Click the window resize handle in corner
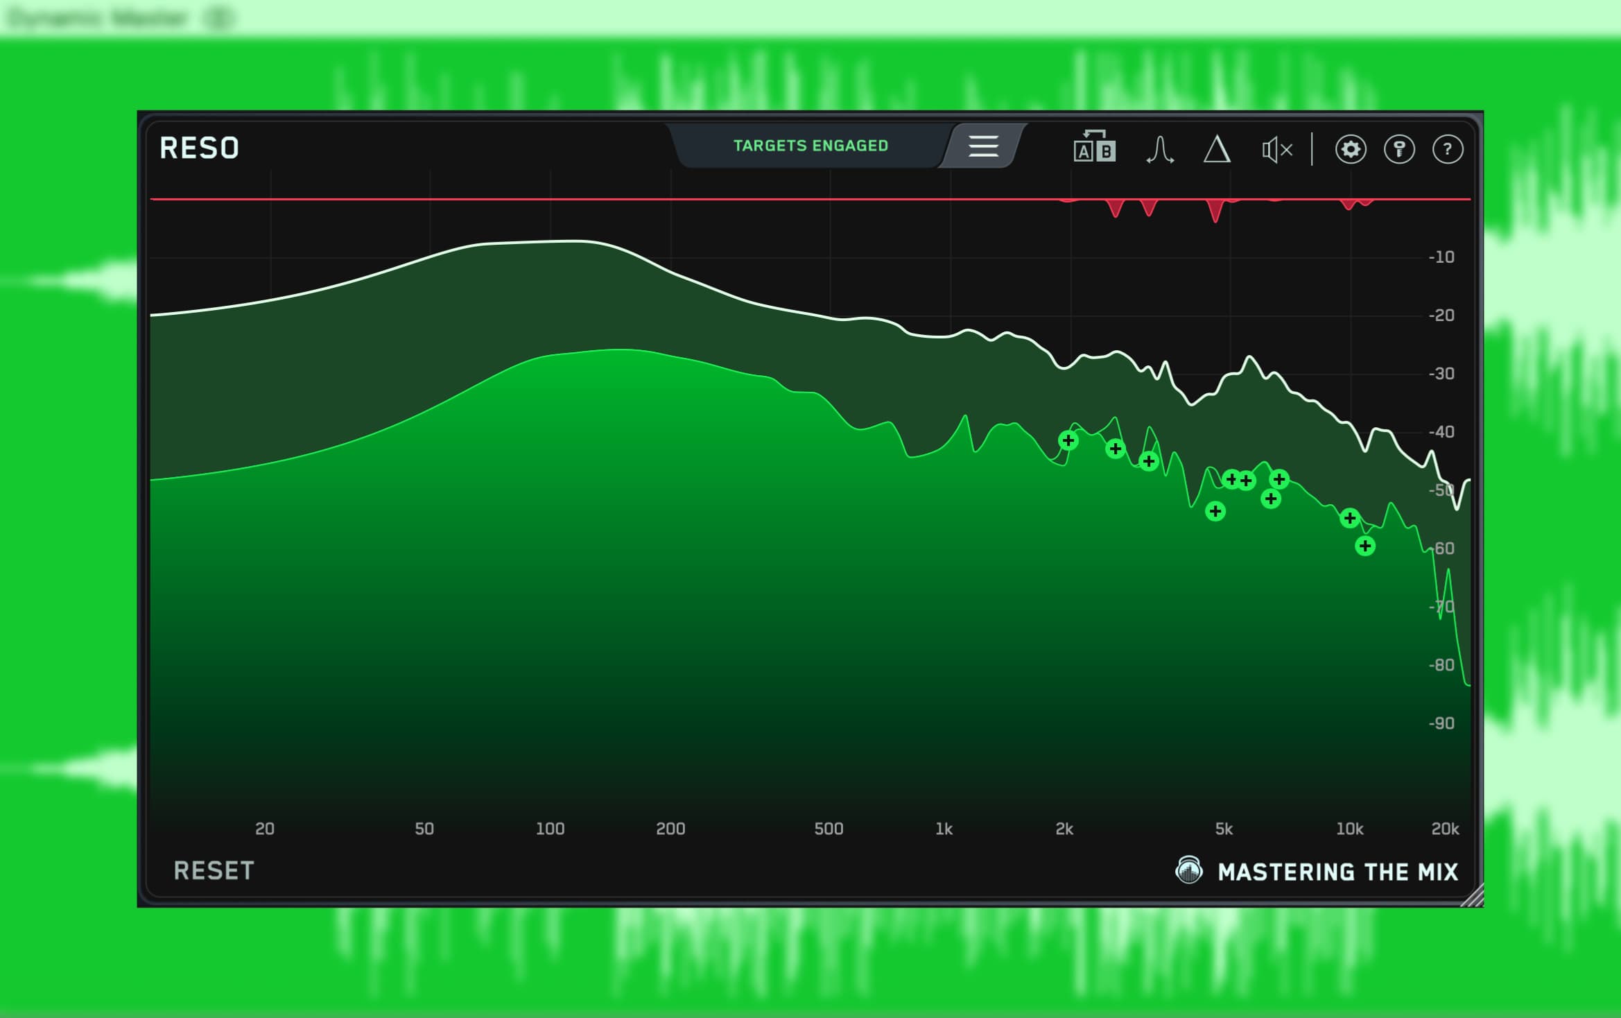 point(1473,896)
